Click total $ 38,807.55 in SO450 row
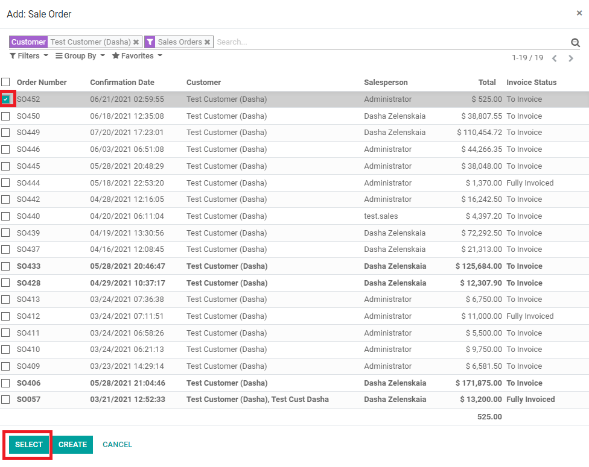The width and height of the screenshot is (589, 467). pyautogui.click(x=482, y=116)
